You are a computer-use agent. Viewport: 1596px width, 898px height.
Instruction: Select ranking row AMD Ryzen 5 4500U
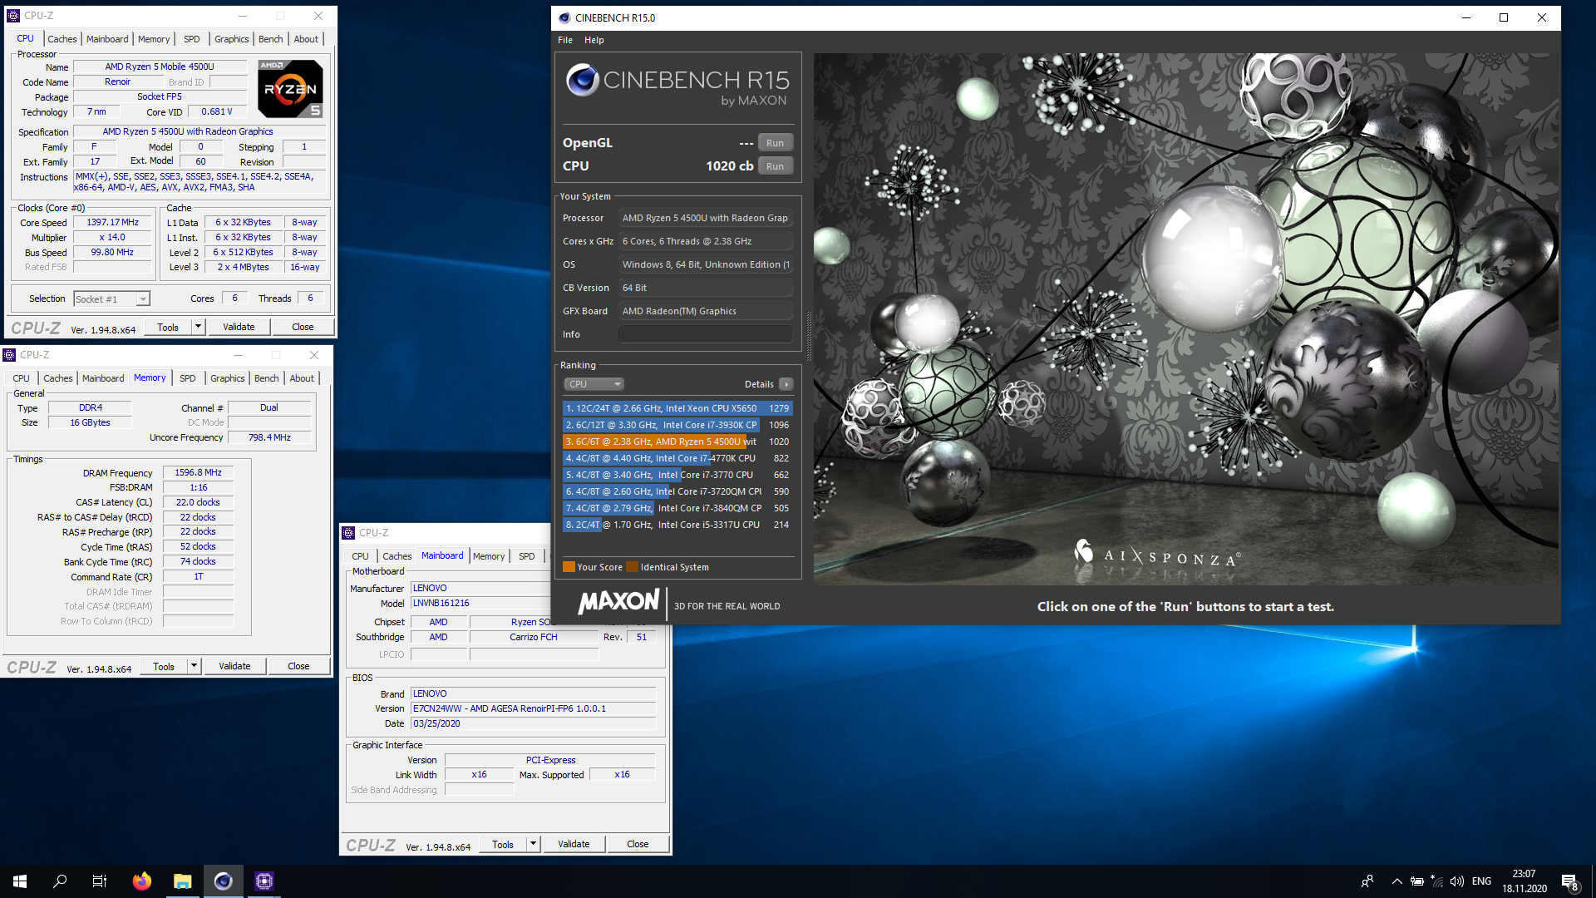click(x=677, y=442)
